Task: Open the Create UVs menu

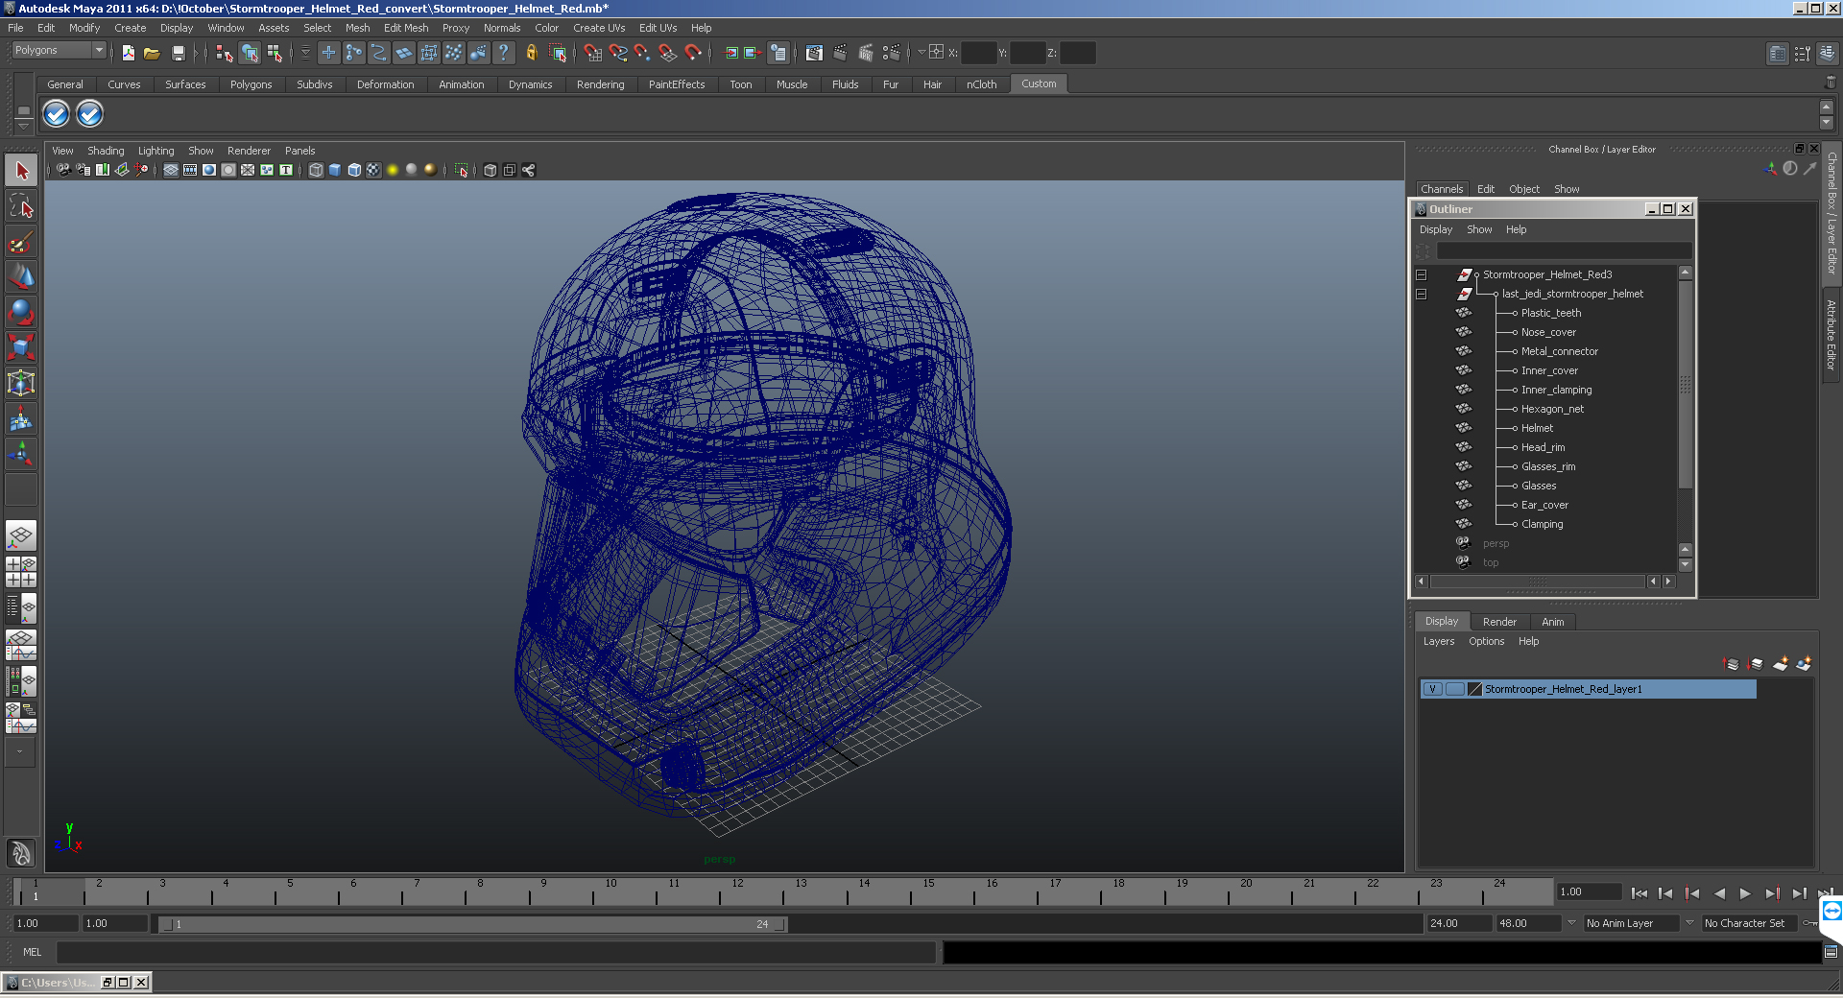Action: coord(599,28)
